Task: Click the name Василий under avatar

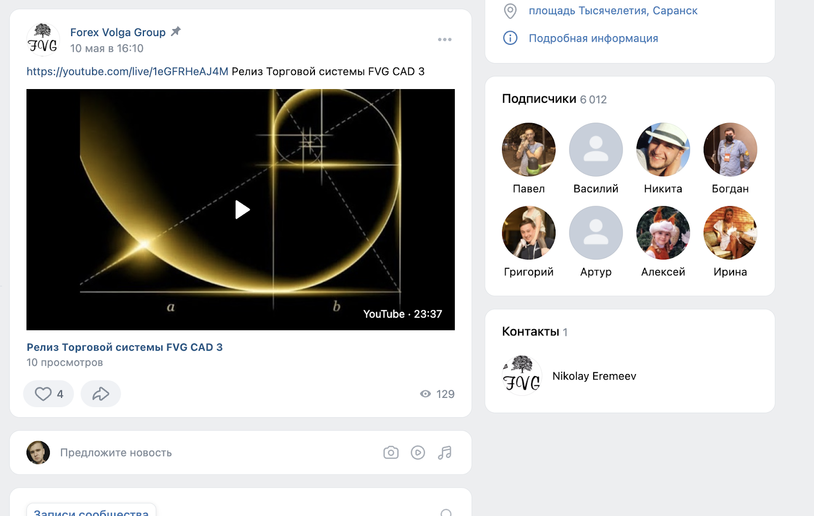Action: (596, 189)
